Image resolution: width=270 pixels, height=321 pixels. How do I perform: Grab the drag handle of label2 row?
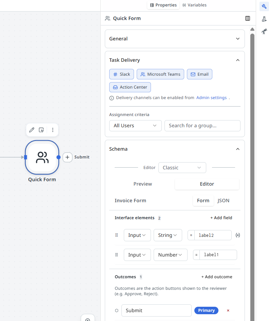(116, 235)
